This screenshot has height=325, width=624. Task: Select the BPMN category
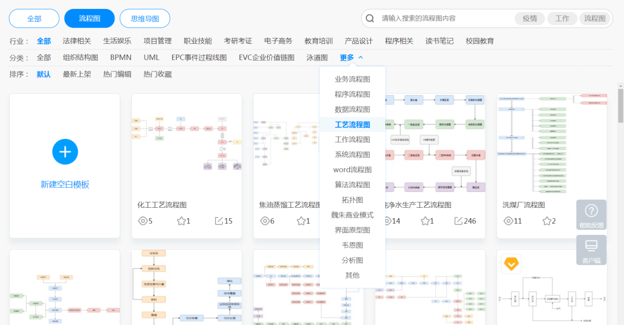click(121, 57)
